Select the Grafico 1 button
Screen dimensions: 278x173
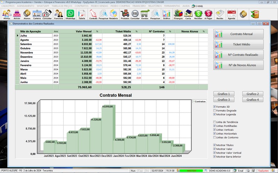224,94
